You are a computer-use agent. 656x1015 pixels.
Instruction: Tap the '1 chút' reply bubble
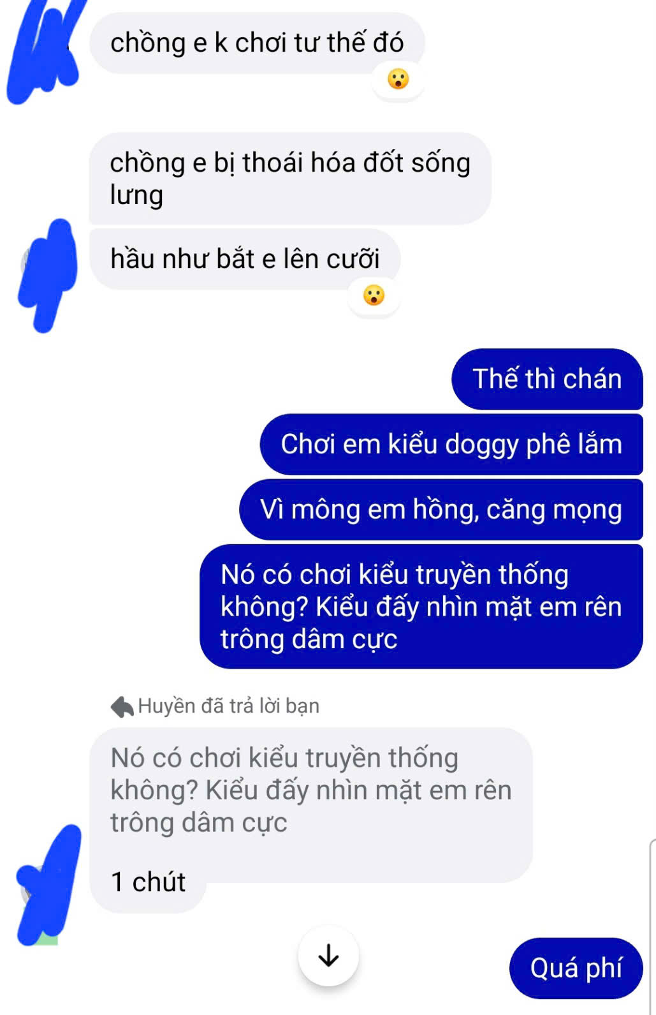pos(148,882)
